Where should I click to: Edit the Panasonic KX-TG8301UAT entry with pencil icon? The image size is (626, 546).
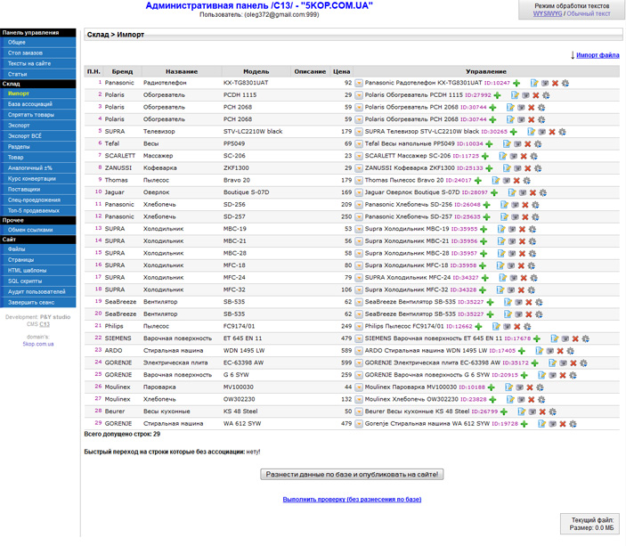(534, 83)
